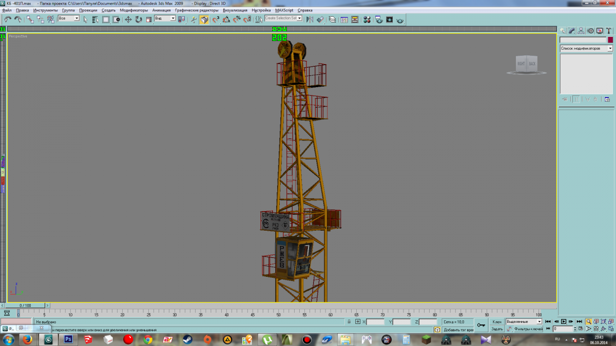Open the Layer Manager icon

tap(332, 19)
